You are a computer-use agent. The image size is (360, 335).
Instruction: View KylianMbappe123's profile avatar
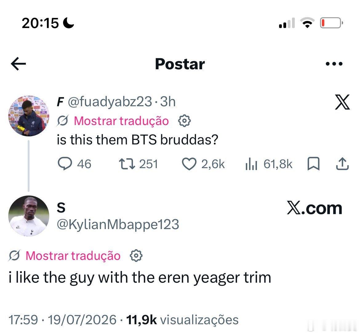click(29, 216)
